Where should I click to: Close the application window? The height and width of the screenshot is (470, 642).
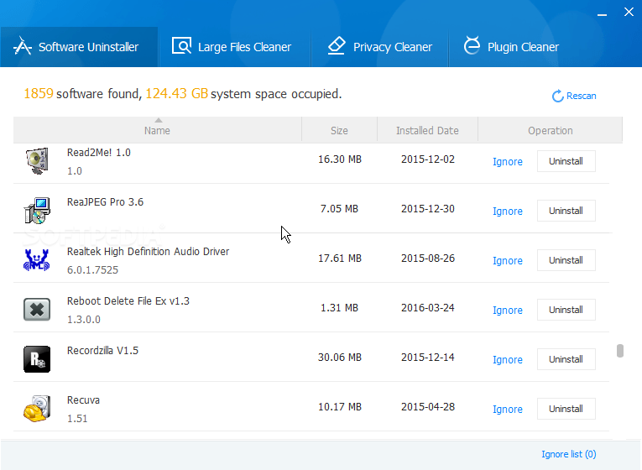coord(629,12)
